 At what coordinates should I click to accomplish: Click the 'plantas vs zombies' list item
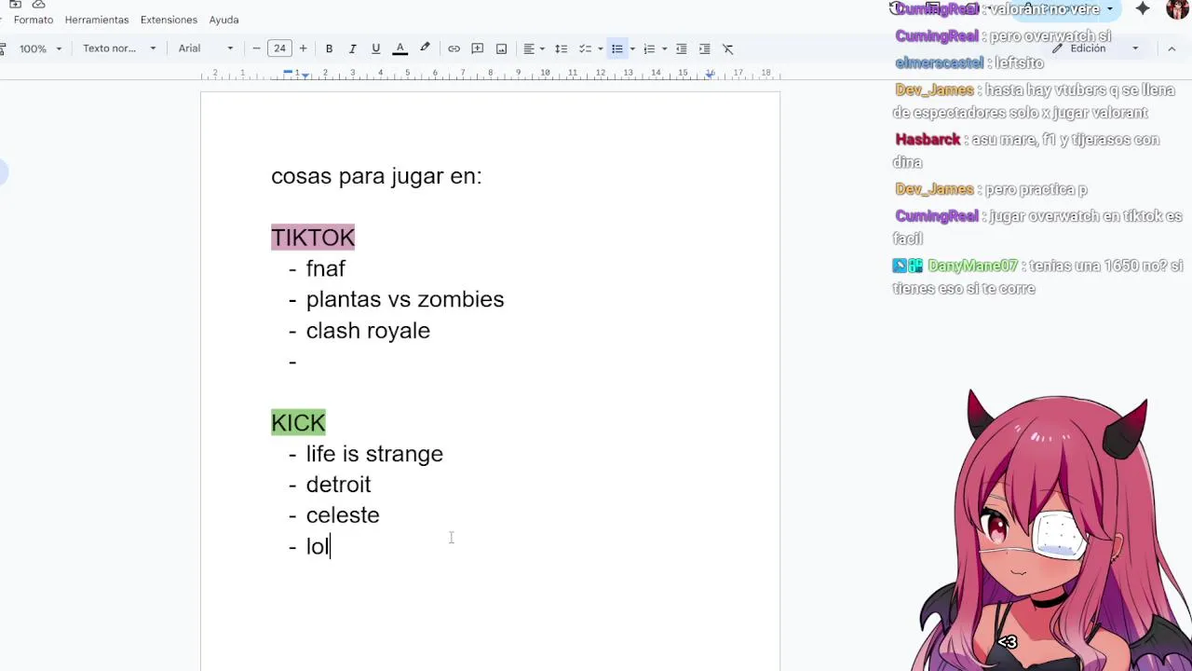coord(405,299)
